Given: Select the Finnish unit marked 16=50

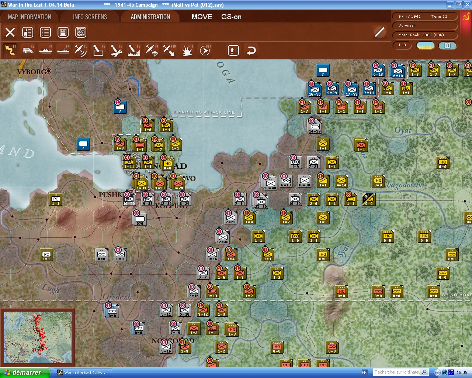Looking at the screenshot, I should point(315,89).
